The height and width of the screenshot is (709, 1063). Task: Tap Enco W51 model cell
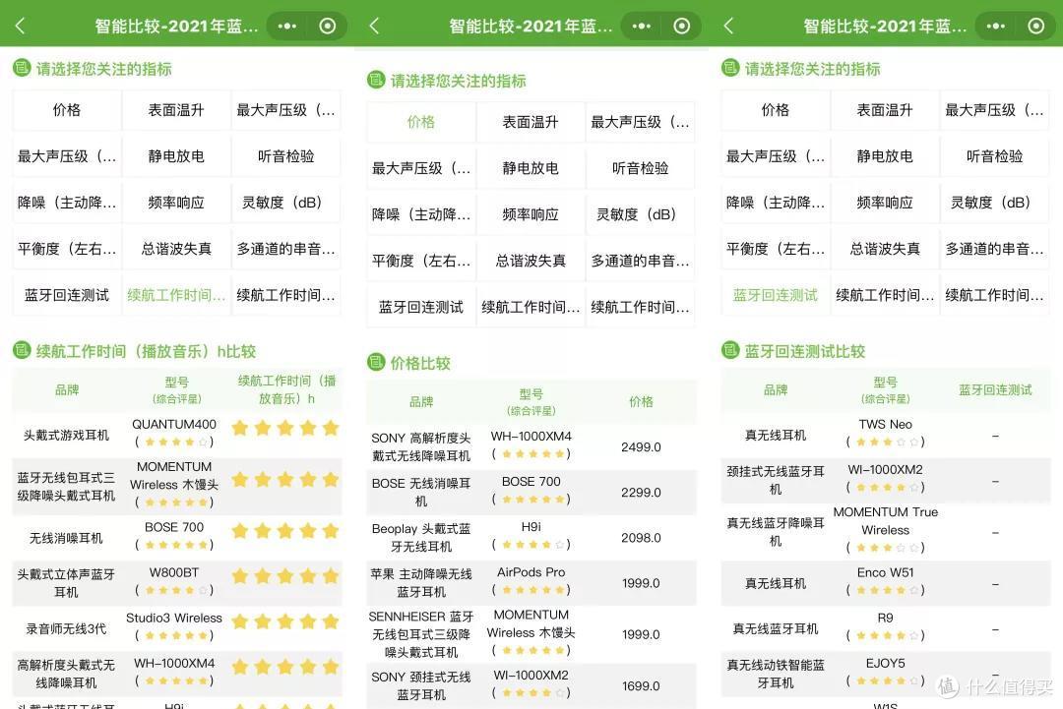point(886,581)
